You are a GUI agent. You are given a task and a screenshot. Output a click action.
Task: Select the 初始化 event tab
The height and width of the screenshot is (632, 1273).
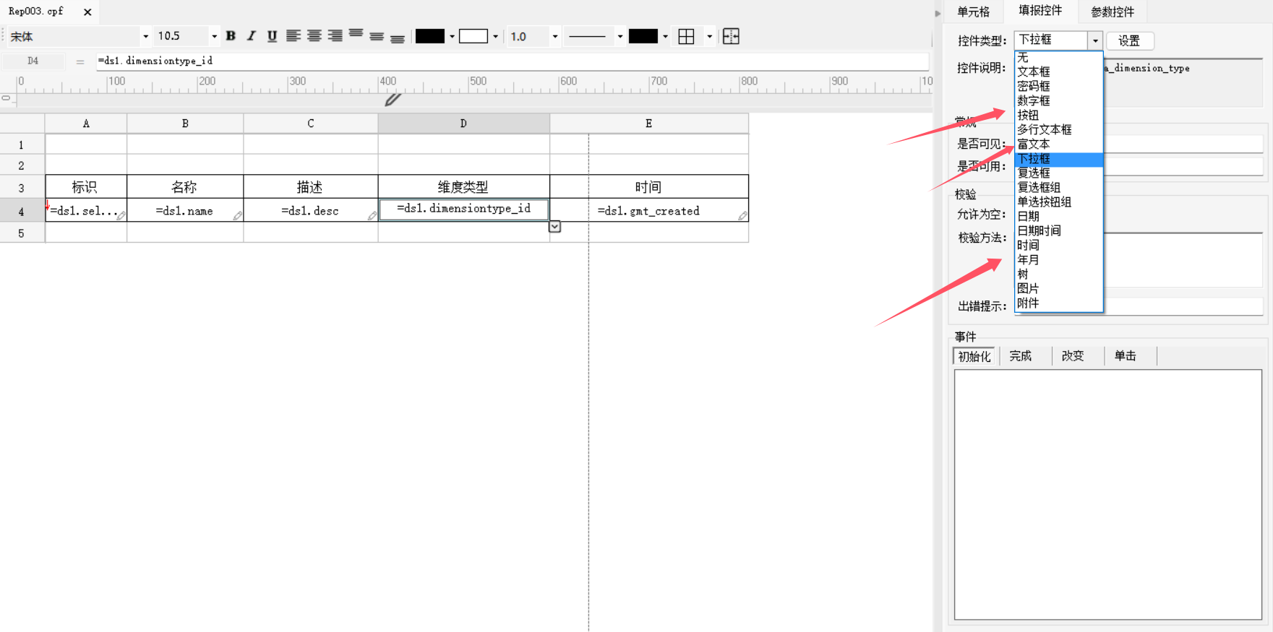click(x=974, y=356)
